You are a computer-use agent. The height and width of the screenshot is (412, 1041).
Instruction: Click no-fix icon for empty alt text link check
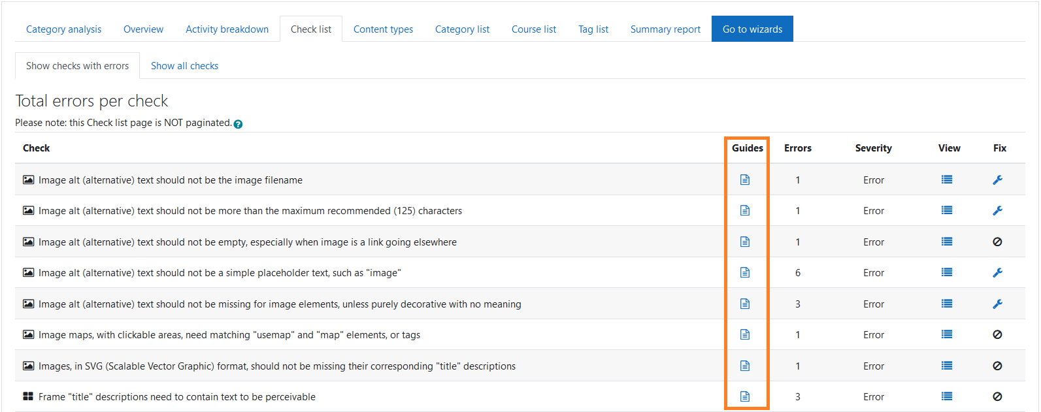pyautogui.click(x=997, y=242)
